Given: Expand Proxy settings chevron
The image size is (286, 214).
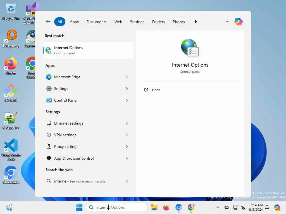Looking at the screenshot, I should click(127, 147).
